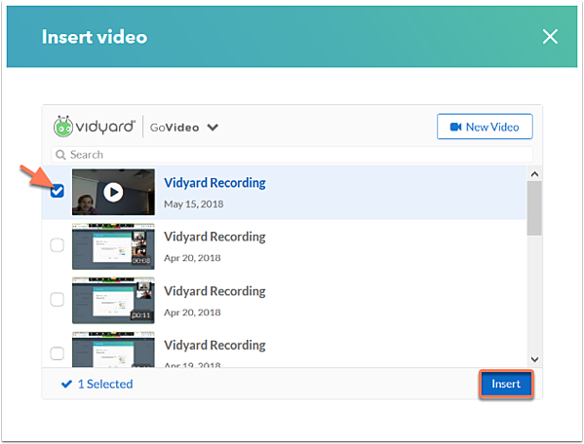Open the May 15 Vidyard Recording title
584x444 pixels.
(214, 183)
